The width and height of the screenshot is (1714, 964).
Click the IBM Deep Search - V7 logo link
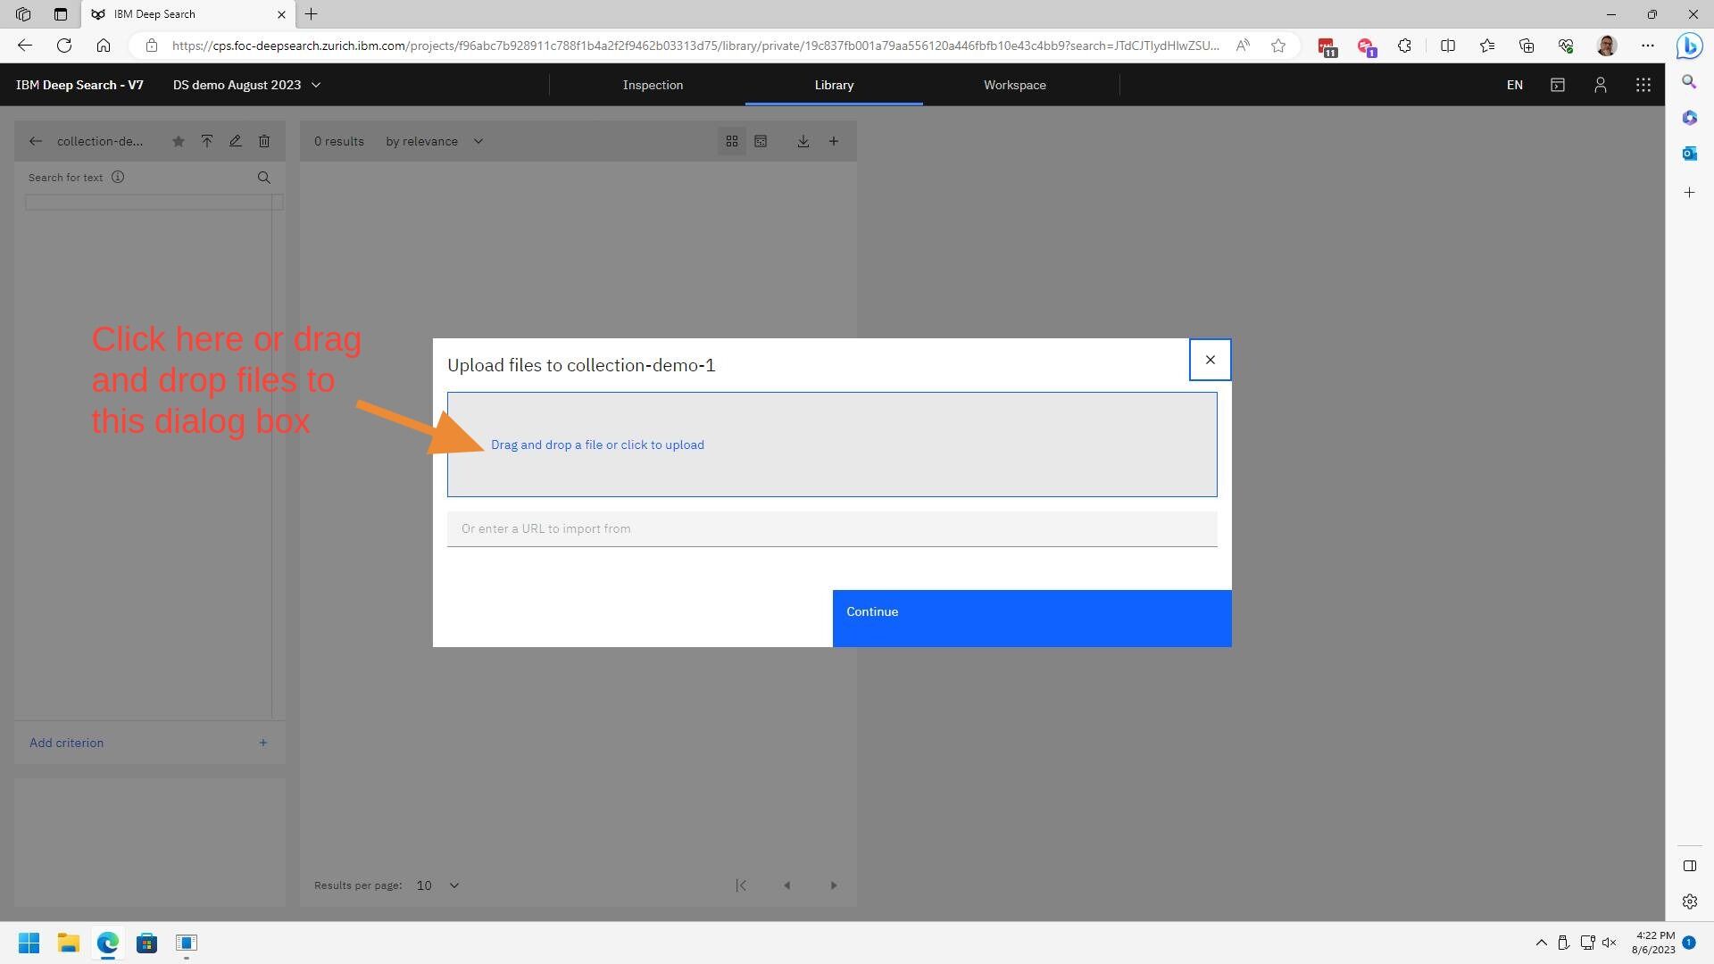coord(79,85)
